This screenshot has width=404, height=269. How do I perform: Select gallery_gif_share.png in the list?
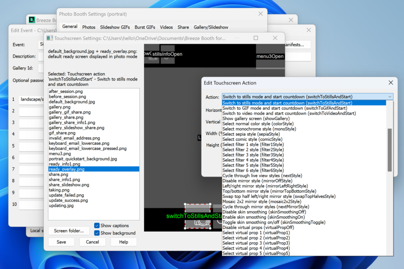94,112
